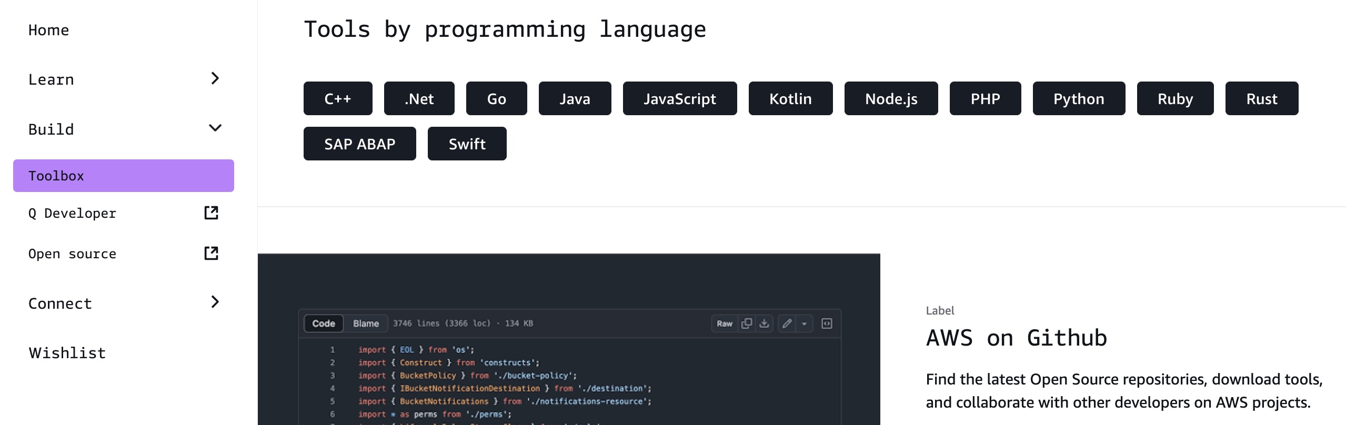Open the Open source sidebar link
Viewport: 1346px width, 425px height.
pos(72,254)
